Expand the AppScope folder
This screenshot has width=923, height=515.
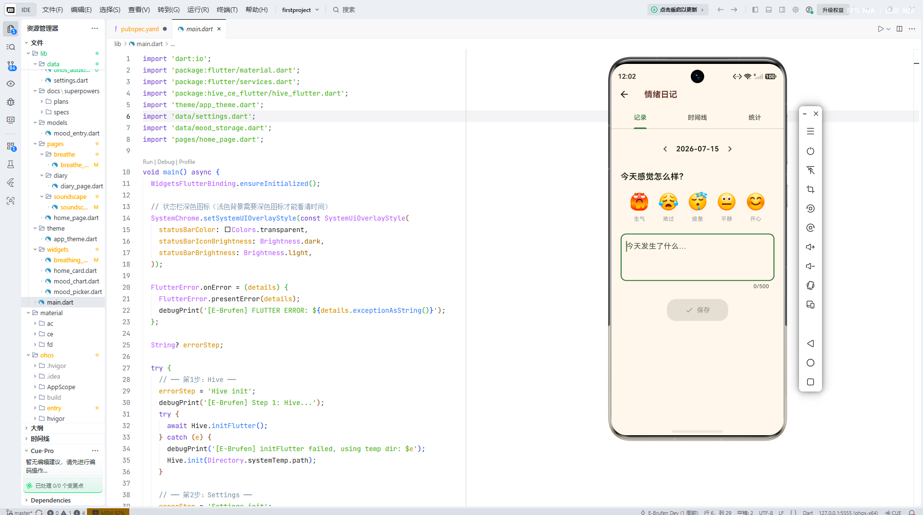click(x=35, y=387)
